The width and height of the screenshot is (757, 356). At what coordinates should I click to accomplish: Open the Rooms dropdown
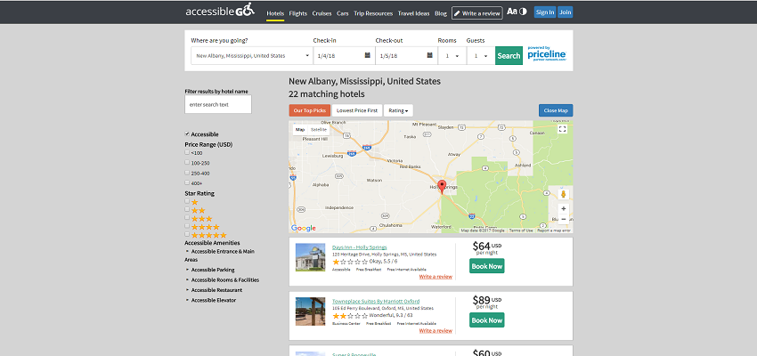pos(452,55)
